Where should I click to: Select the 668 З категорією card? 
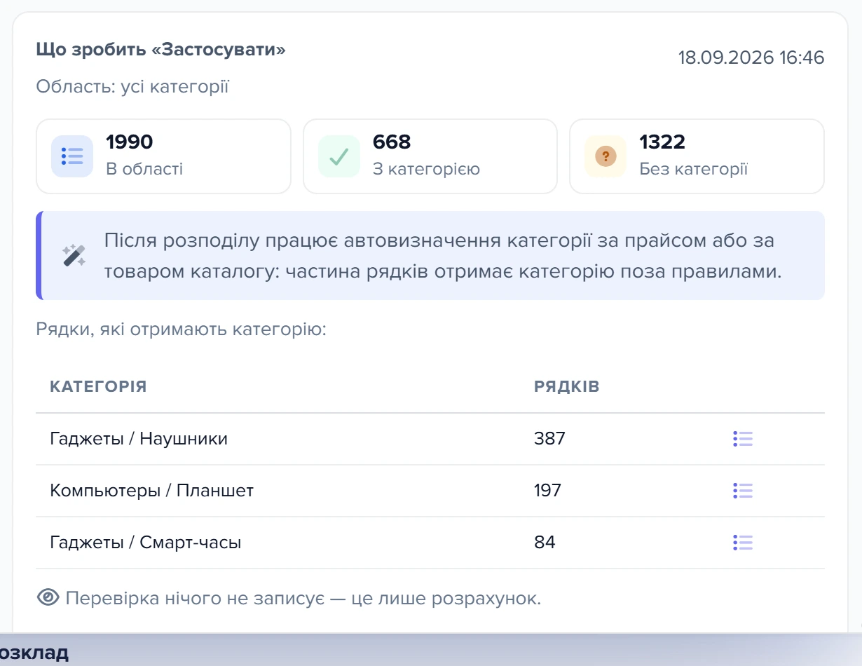coord(430,156)
